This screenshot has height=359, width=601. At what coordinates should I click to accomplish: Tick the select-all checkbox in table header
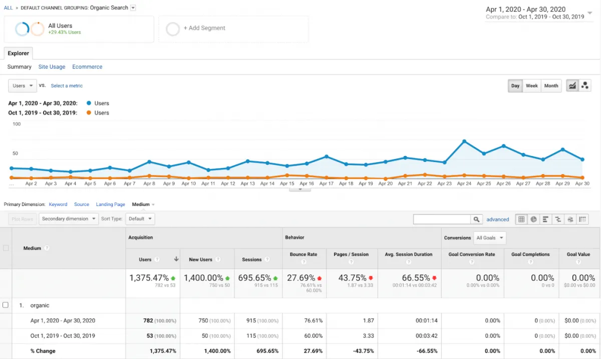tap(6, 248)
